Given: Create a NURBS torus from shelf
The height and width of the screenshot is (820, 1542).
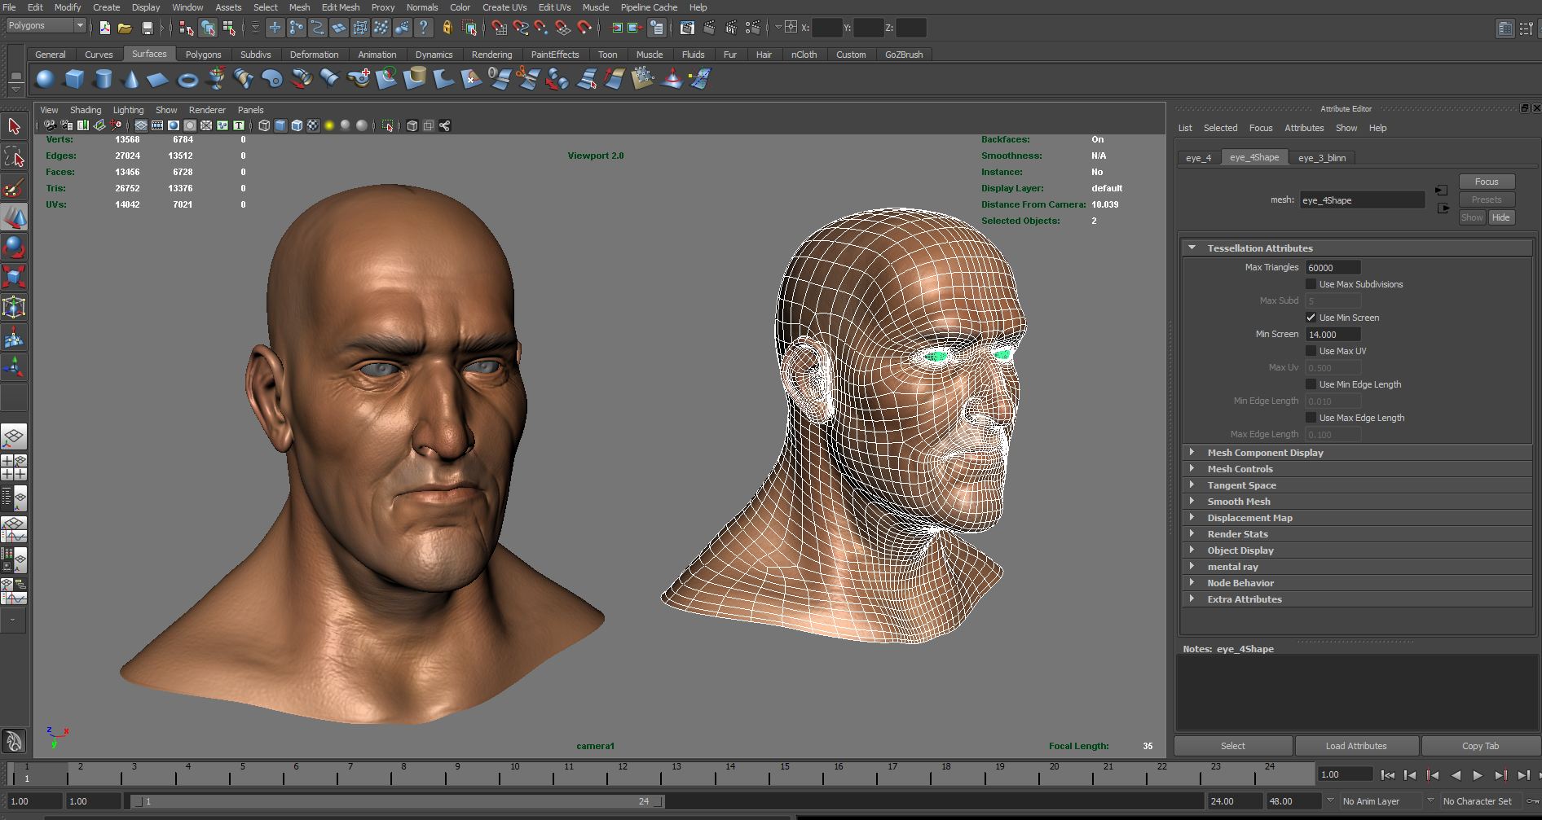Looking at the screenshot, I should click(x=187, y=79).
